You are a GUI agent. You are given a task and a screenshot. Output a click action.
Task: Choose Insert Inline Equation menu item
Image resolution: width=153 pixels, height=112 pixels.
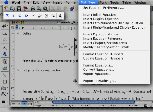pyautogui.click(x=114, y=15)
